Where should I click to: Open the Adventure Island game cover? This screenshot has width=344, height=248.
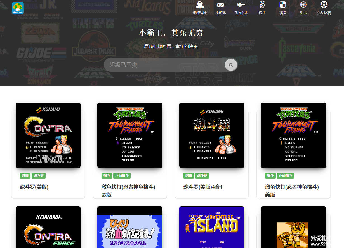point(212,227)
